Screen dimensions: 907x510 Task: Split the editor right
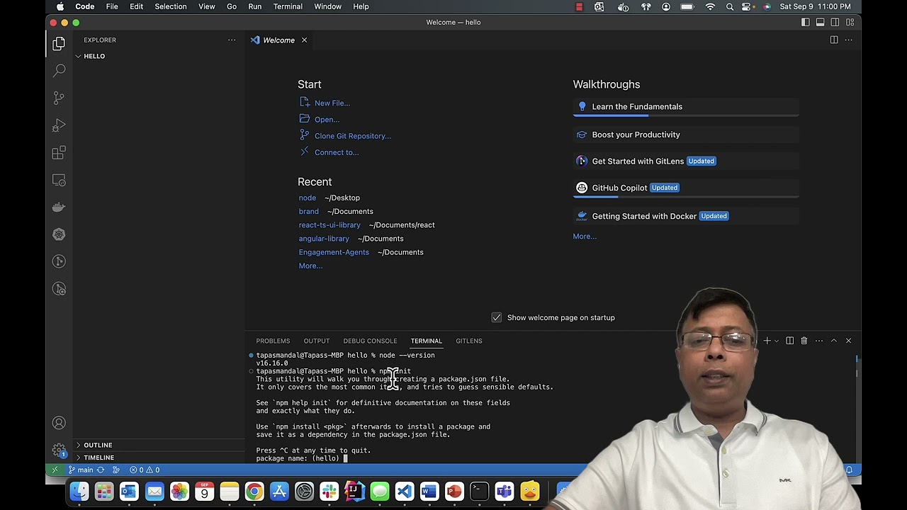coord(834,40)
